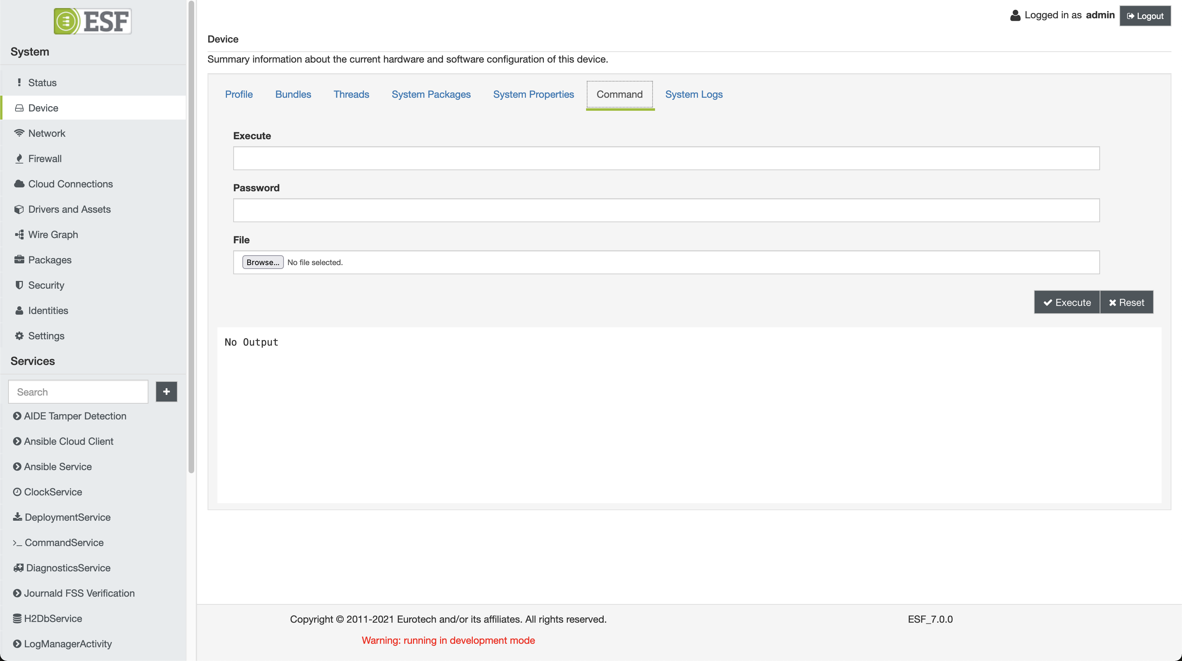Open Packages via its briefcase icon

19,259
